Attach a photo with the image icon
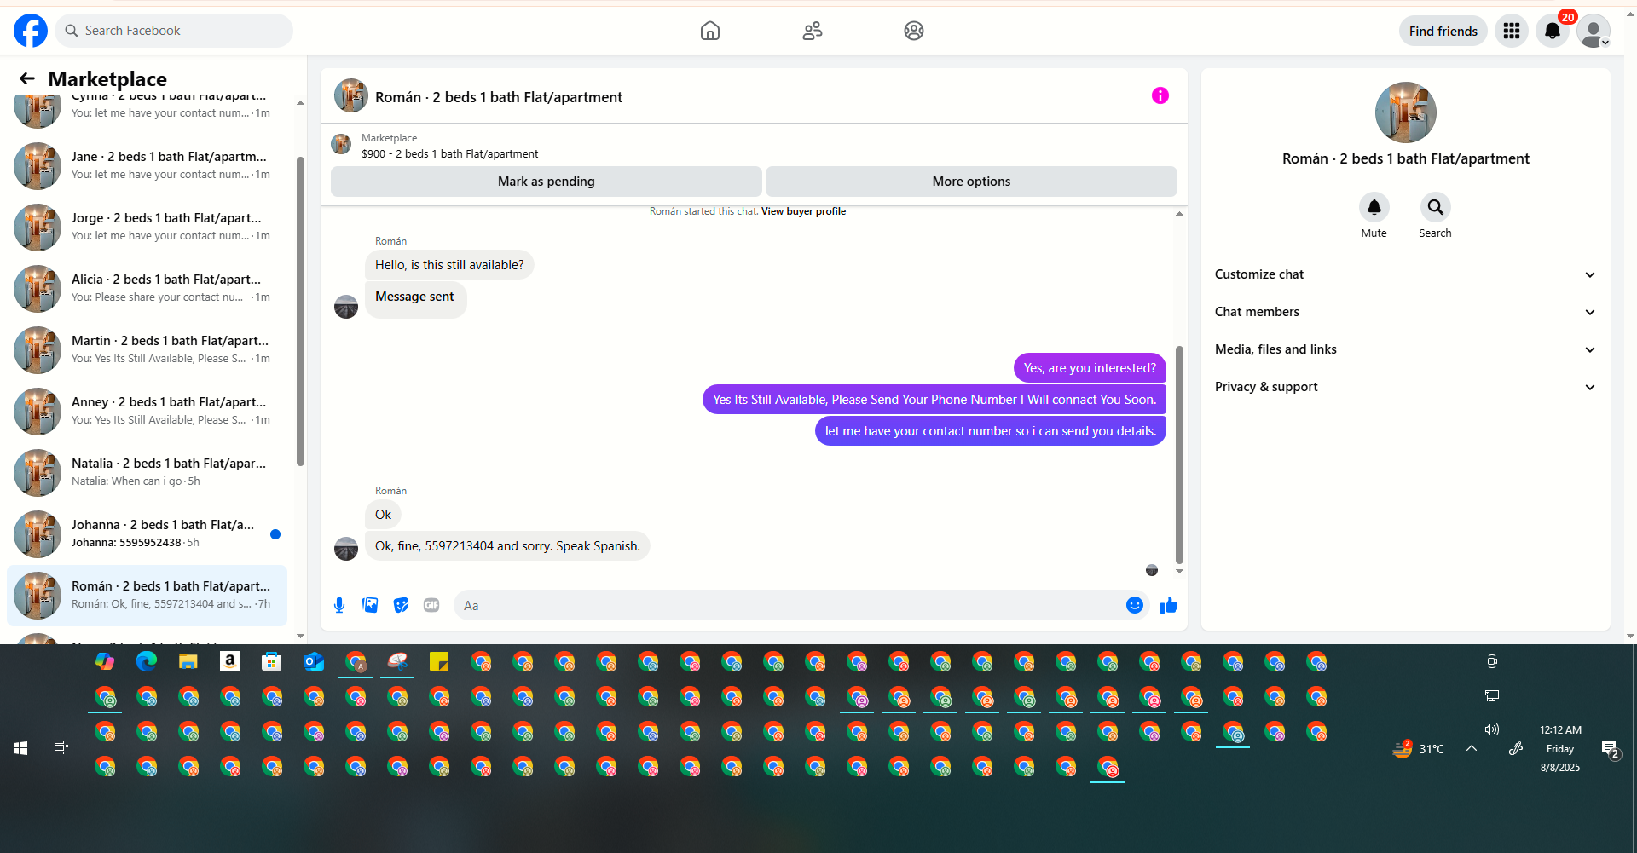 click(x=370, y=605)
